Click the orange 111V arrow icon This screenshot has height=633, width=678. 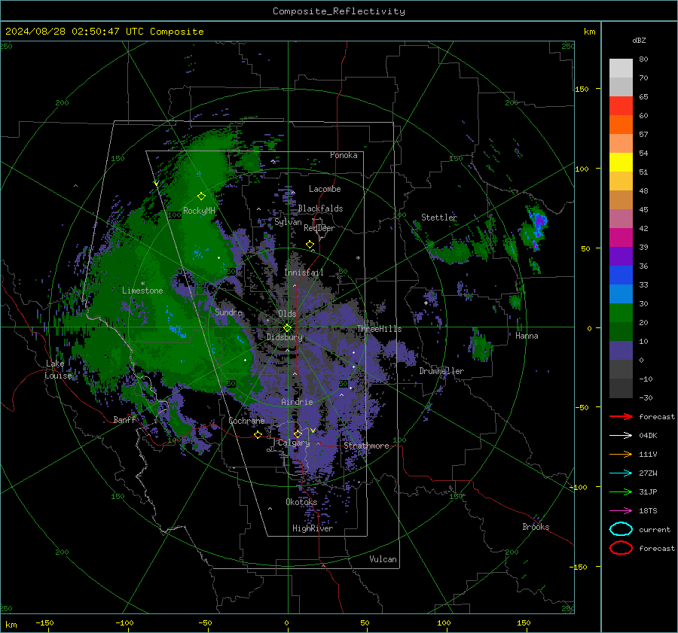coord(621,454)
